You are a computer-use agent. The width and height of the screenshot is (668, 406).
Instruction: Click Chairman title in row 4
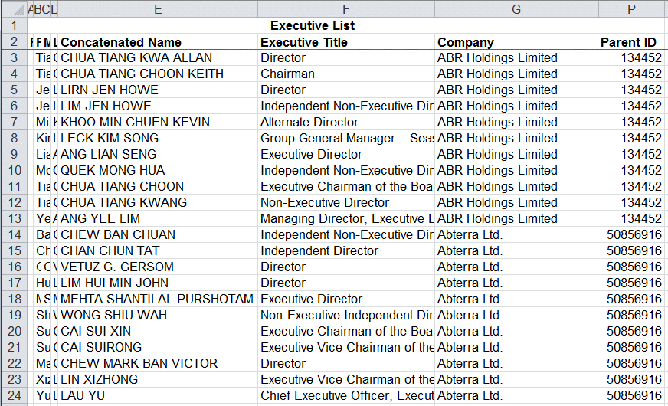pyautogui.click(x=346, y=74)
